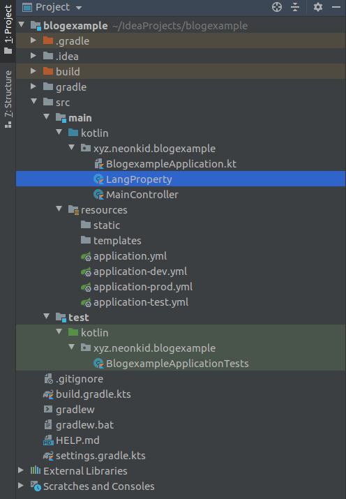Click the BlogexampleApplication.kt file icon

click(99, 163)
